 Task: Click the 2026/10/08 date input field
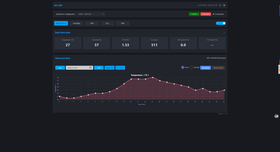(80, 68)
